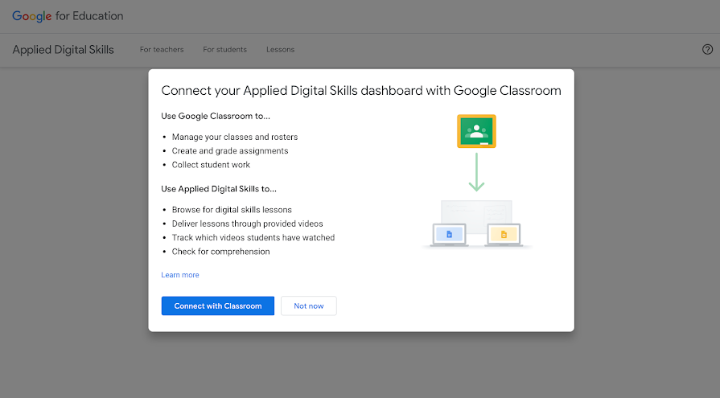The width and height of the screenshot is (720, 398).
Task: Select the For students menu item
Action: coord(225,50)
